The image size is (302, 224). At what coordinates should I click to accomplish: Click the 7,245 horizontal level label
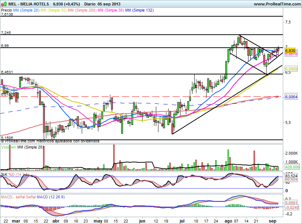pyautogui.click(x=6, y=33)
